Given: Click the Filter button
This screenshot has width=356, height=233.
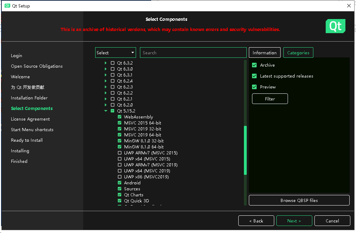Looking at the screenshot, I should [270, 99].
